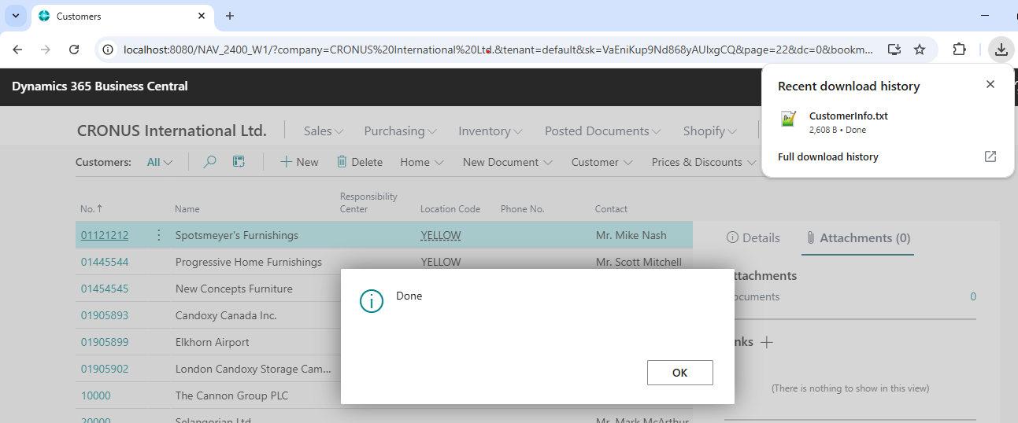Viewport: 1018px width, 423px height.
Task: Click Dynamics 365 Business Central title
Action: [100, 86]
